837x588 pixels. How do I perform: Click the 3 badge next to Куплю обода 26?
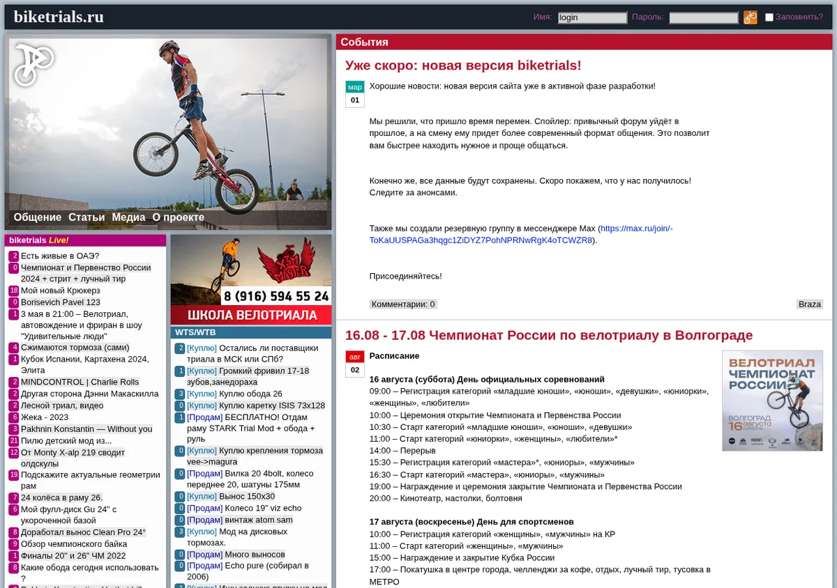click(180, 394)
